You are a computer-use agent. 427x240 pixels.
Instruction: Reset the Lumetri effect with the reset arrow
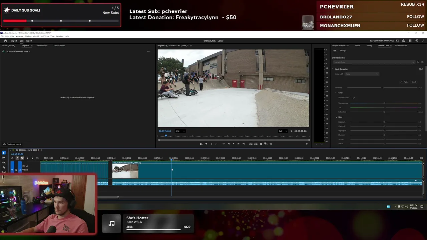pyautogui.click(x=422, y=62)
